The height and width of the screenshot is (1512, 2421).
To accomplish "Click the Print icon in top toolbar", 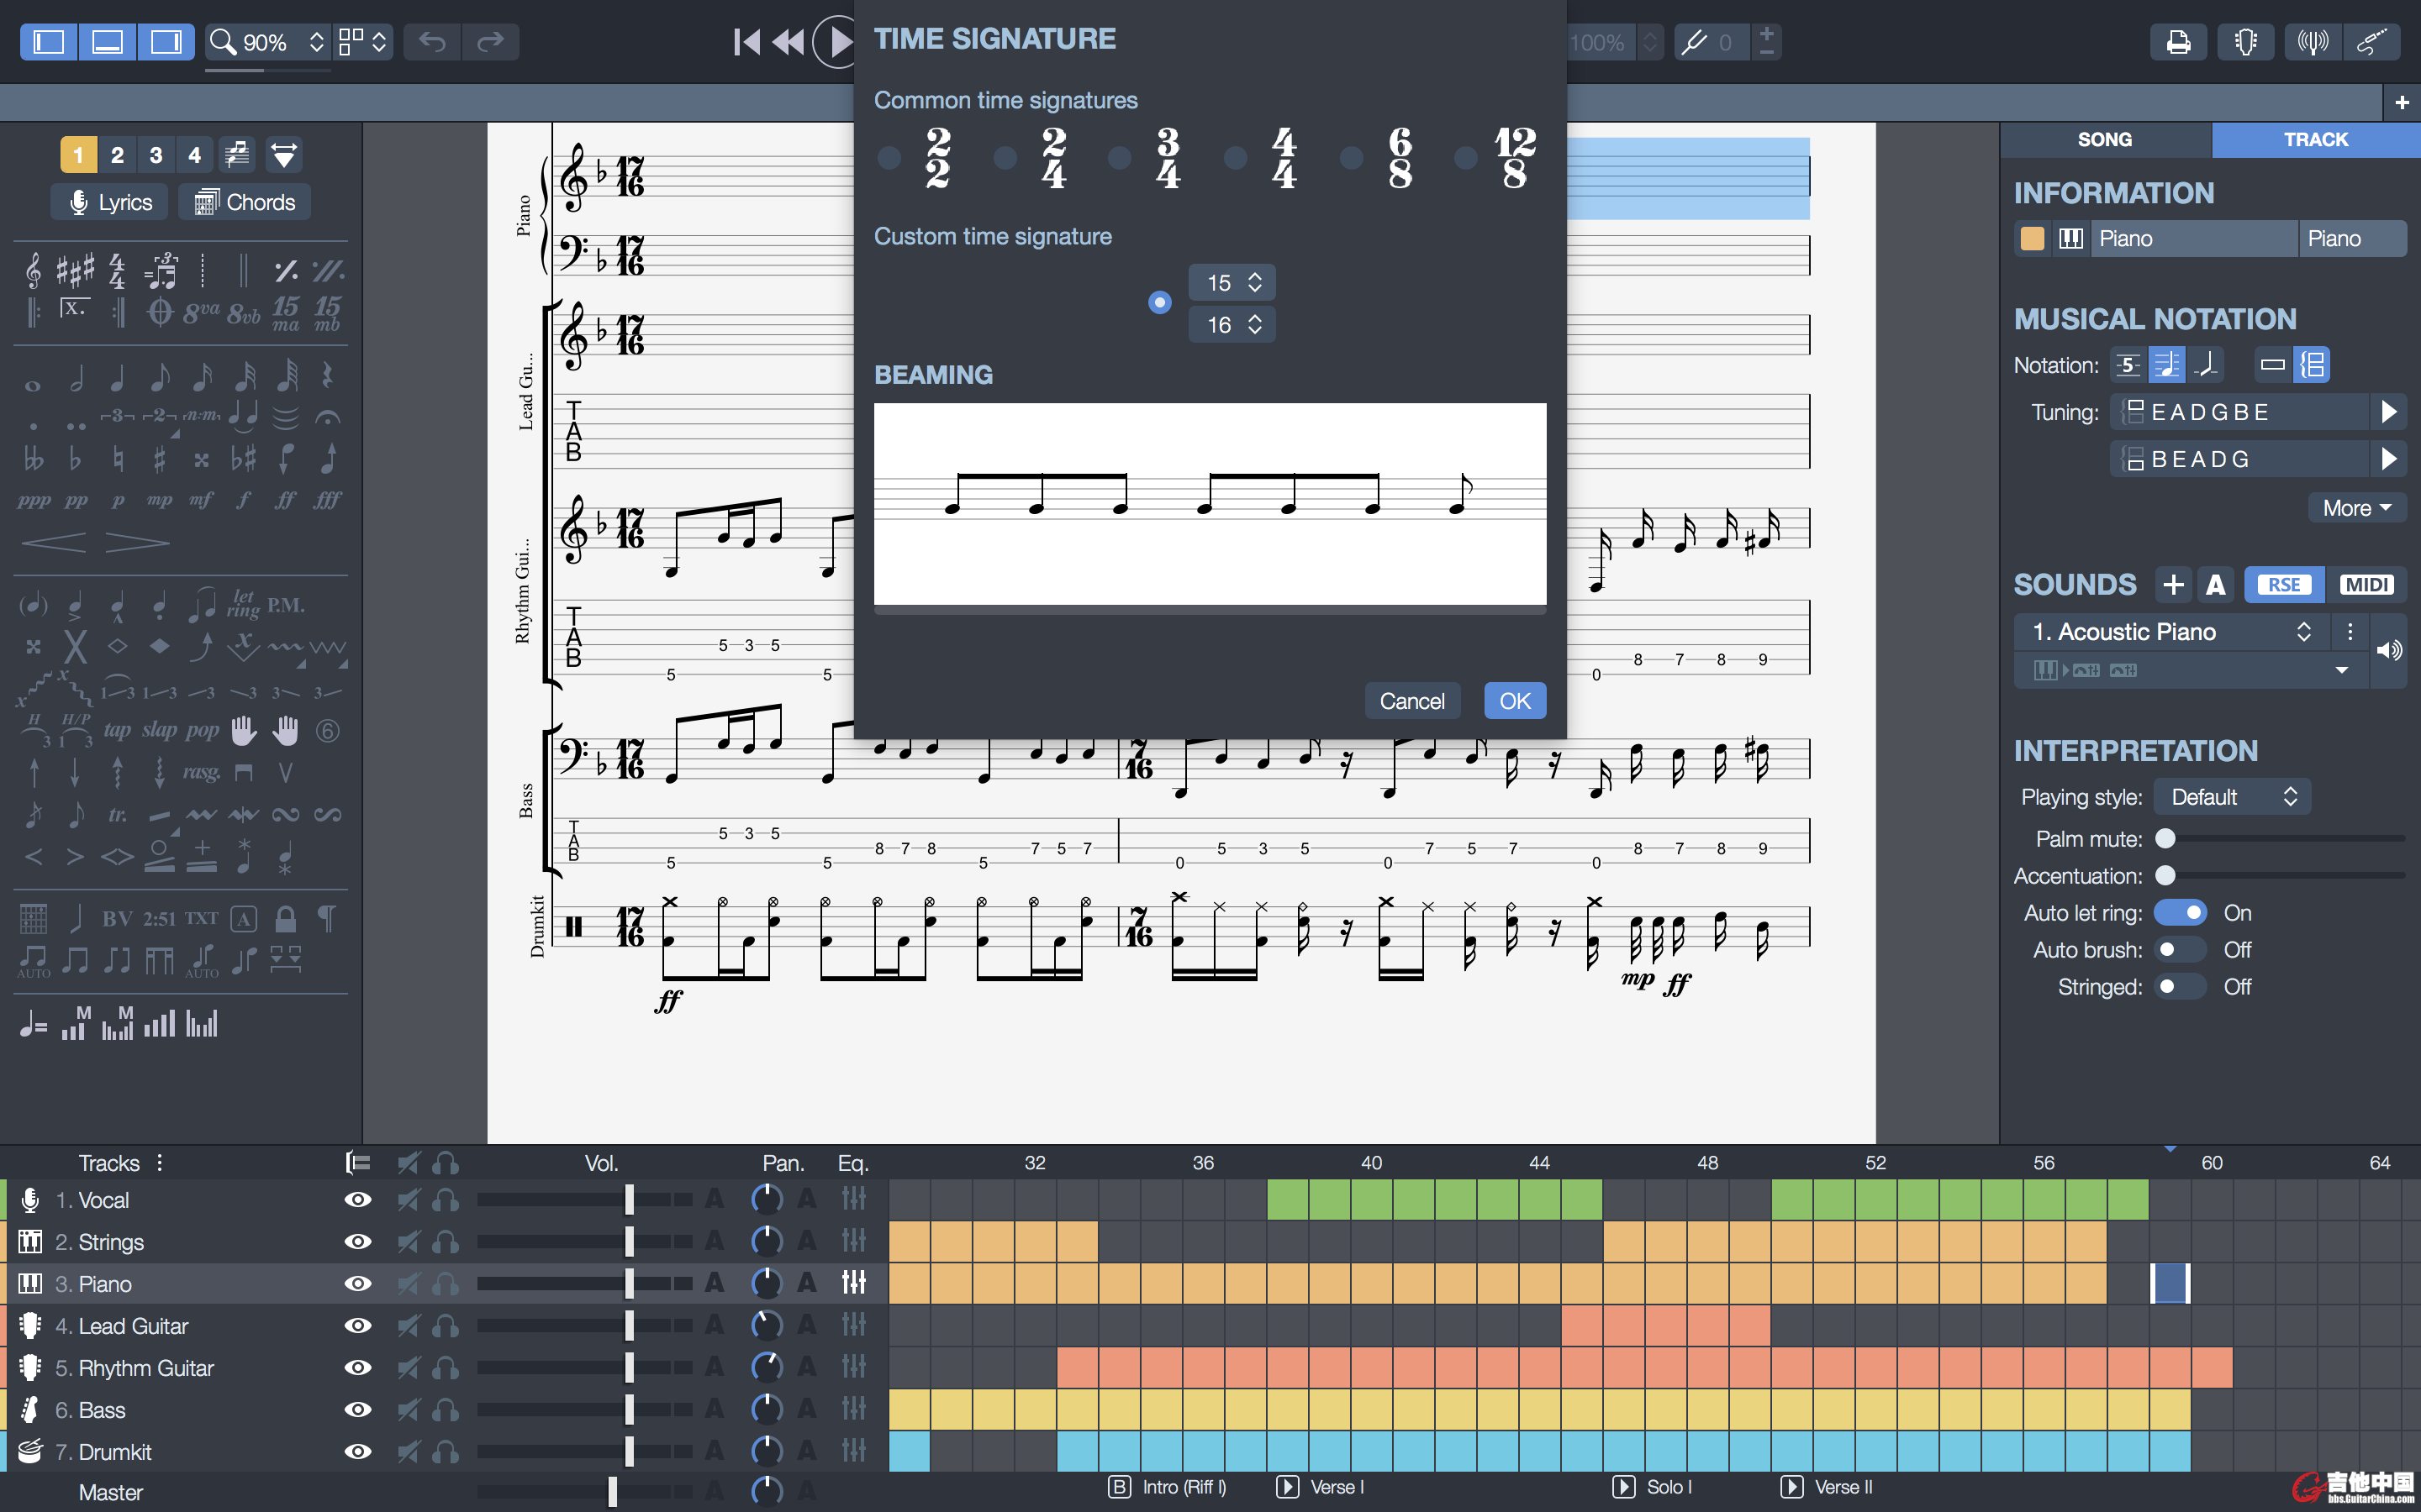I will pyautogui.click(x=2177, y=42).
